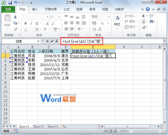Click the Save icon in quick access toolbar
Screen dimensions: 168x135
[x=10, y=3]
